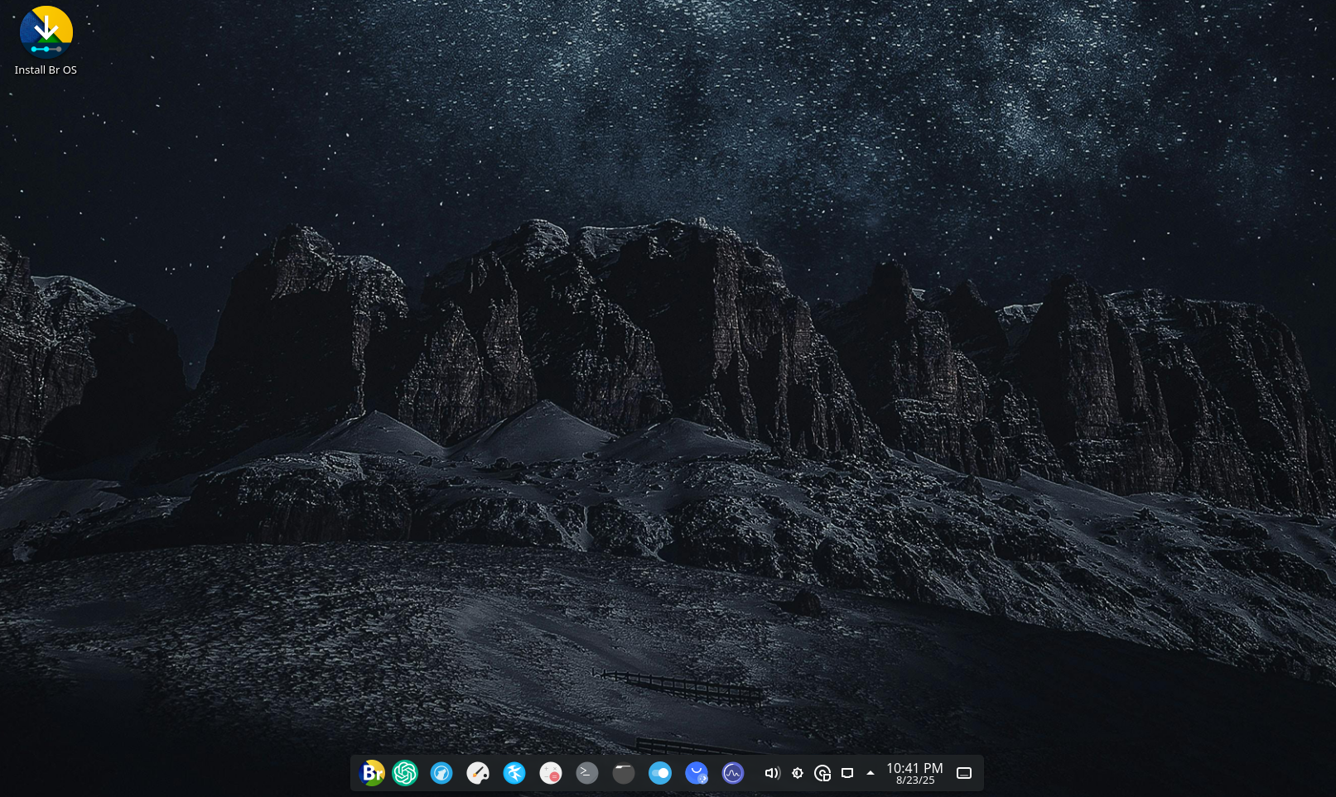Click the volume speaker tray icon
Image resolution: width=1336 pixels, height=797 pixels.
coord(772,773)
